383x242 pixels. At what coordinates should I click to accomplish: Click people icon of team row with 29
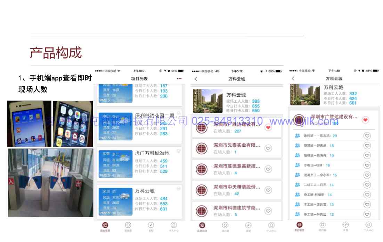tap(297, 136)
